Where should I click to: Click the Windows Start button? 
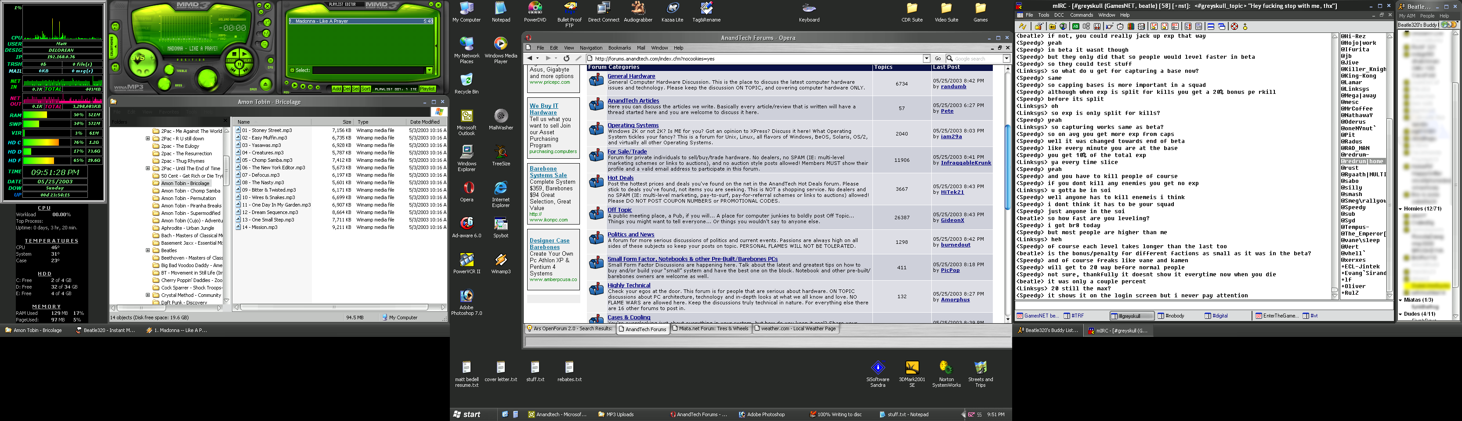[x=467, y=414]
